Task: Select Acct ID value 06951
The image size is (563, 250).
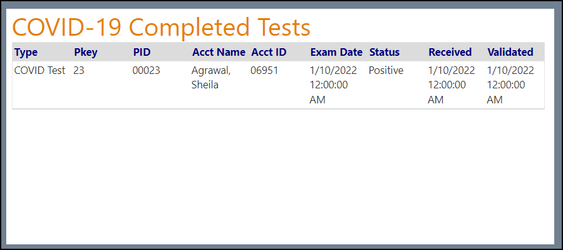Action: (264, 71)
